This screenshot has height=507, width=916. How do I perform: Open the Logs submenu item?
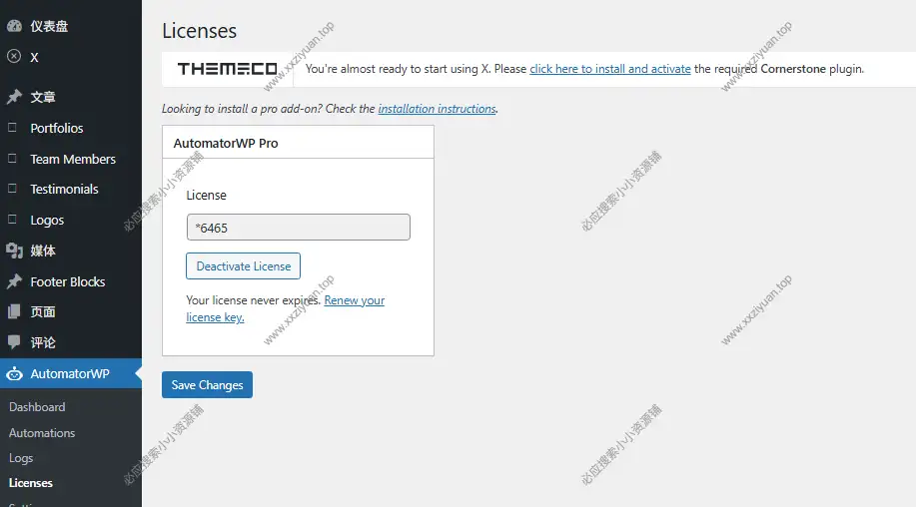[21, 458]
